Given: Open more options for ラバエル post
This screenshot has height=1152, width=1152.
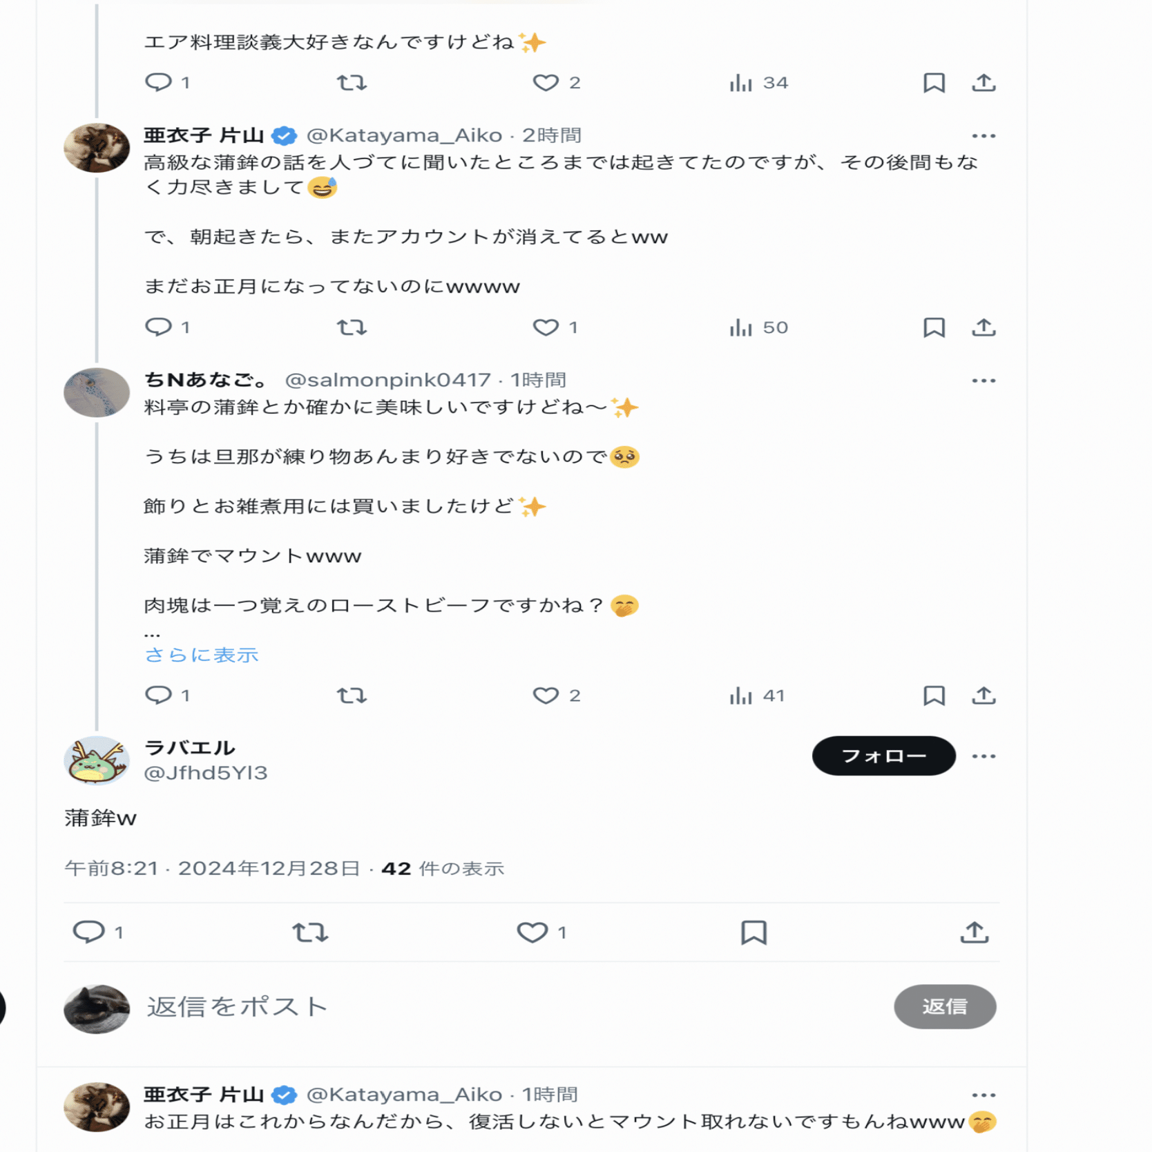Looking at the screenshot, I should (983, 756).
